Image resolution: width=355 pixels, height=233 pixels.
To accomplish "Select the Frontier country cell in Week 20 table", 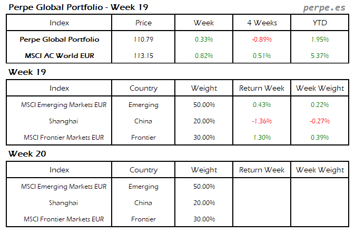I will pos(143,219).
